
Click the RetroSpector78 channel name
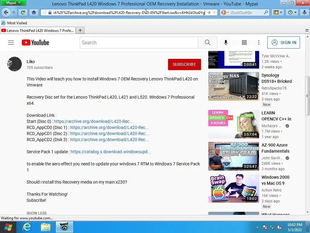click(x=274, y=88)
